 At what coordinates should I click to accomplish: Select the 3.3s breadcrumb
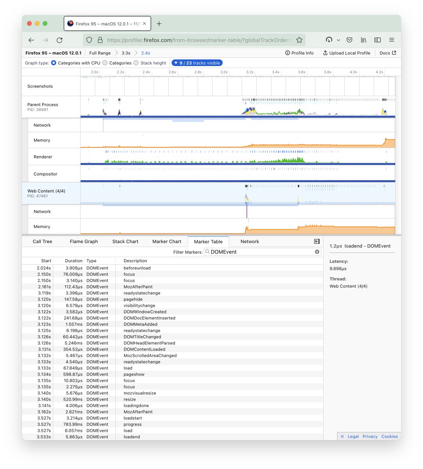(126, 53)
